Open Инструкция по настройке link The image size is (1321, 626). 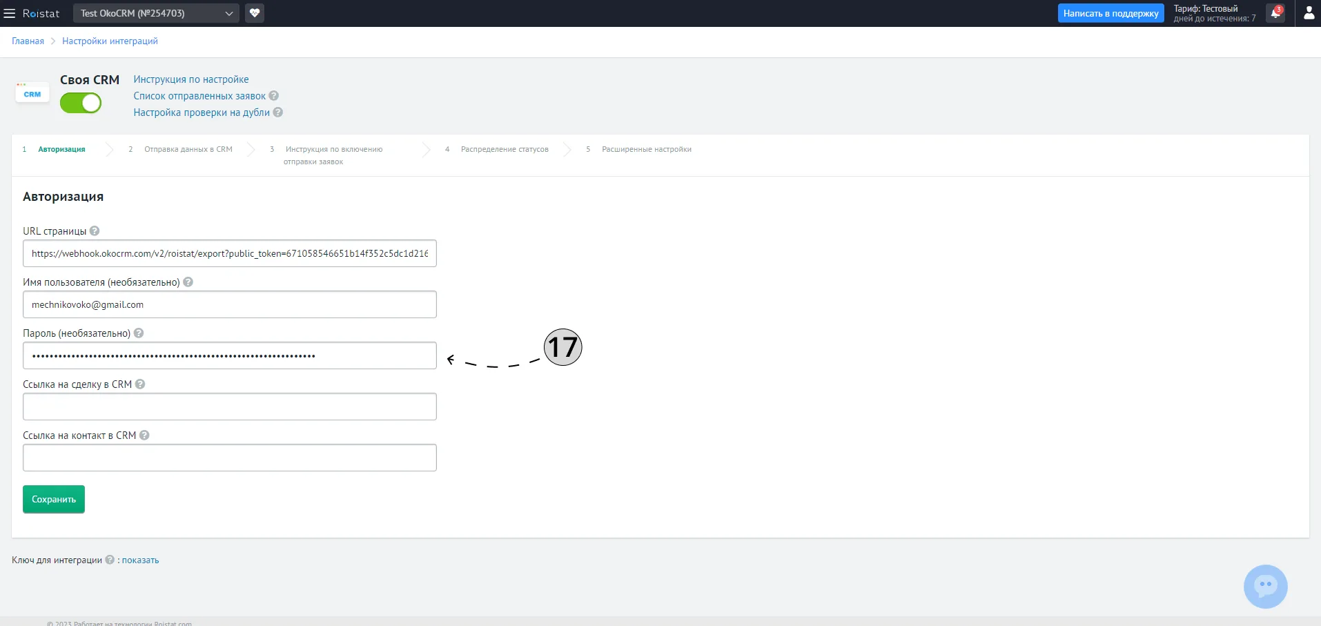[191, 79]
